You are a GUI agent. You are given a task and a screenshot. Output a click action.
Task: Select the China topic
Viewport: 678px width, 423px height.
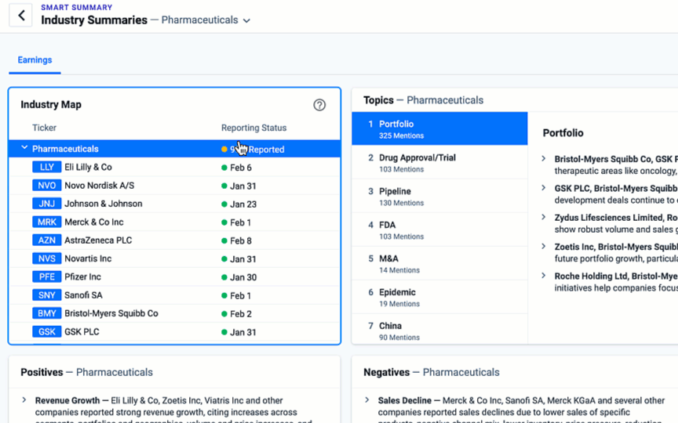(x=439, y=331)
